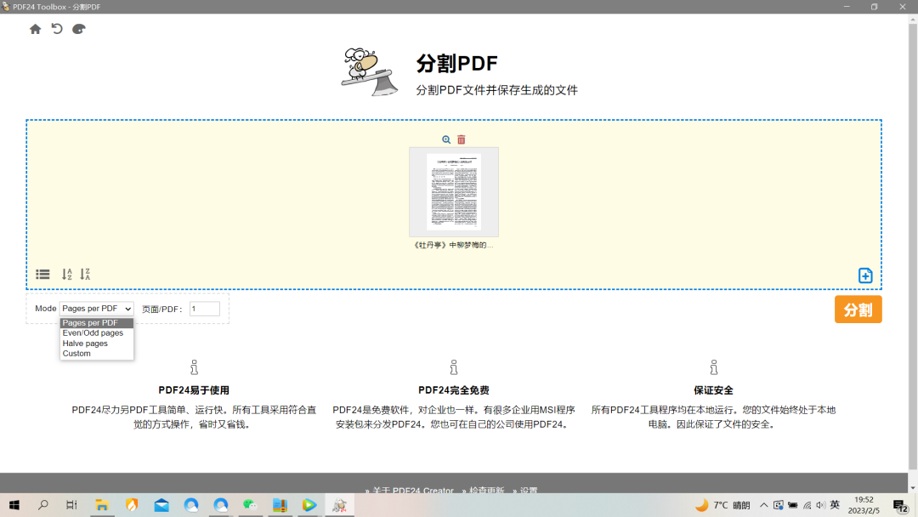The height and width of the screenshot is (517, 918).
Task: Click the orange 分割 button
Action: pos(858,310)
